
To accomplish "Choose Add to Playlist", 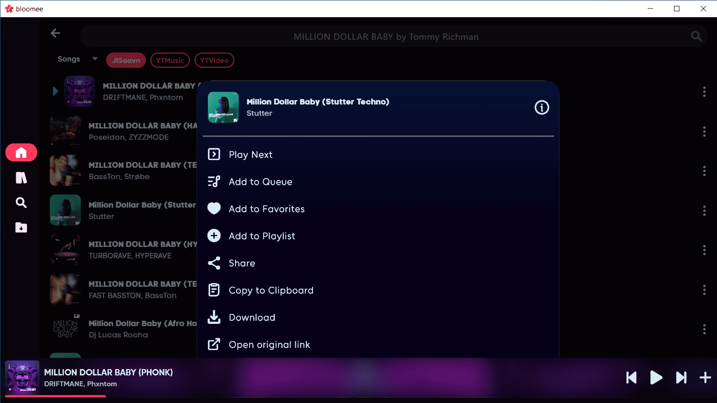I will pos(378,236).
